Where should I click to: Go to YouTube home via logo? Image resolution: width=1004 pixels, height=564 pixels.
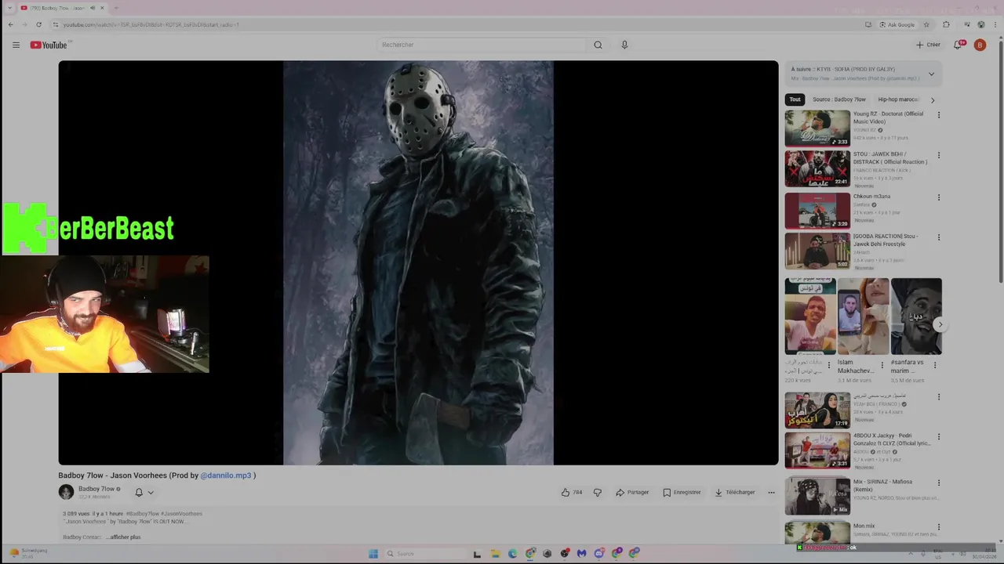(49, 45)
